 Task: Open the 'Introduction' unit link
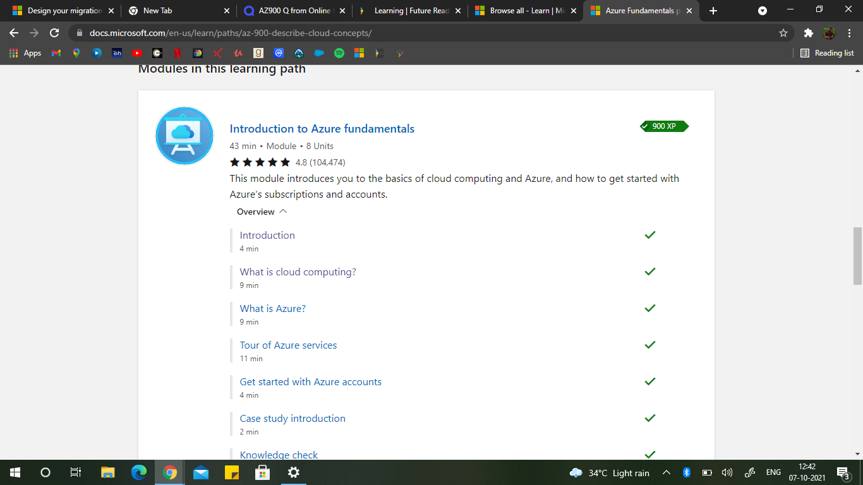pos(267,235)
